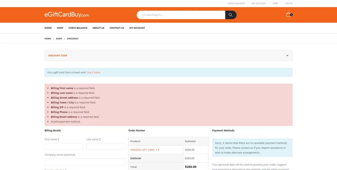Click the search magnifier button
The width and height of the screenshot is (337, 170).
tap(231, 15)
